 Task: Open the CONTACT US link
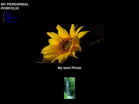pyautogui.click(x=11, y=21)
